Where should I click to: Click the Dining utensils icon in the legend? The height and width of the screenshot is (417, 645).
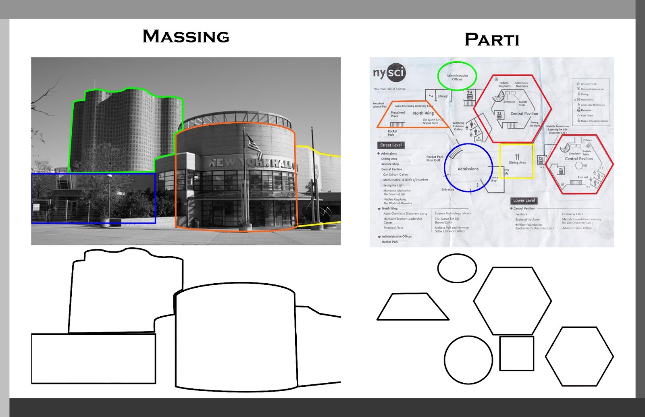tap(579, 94)
